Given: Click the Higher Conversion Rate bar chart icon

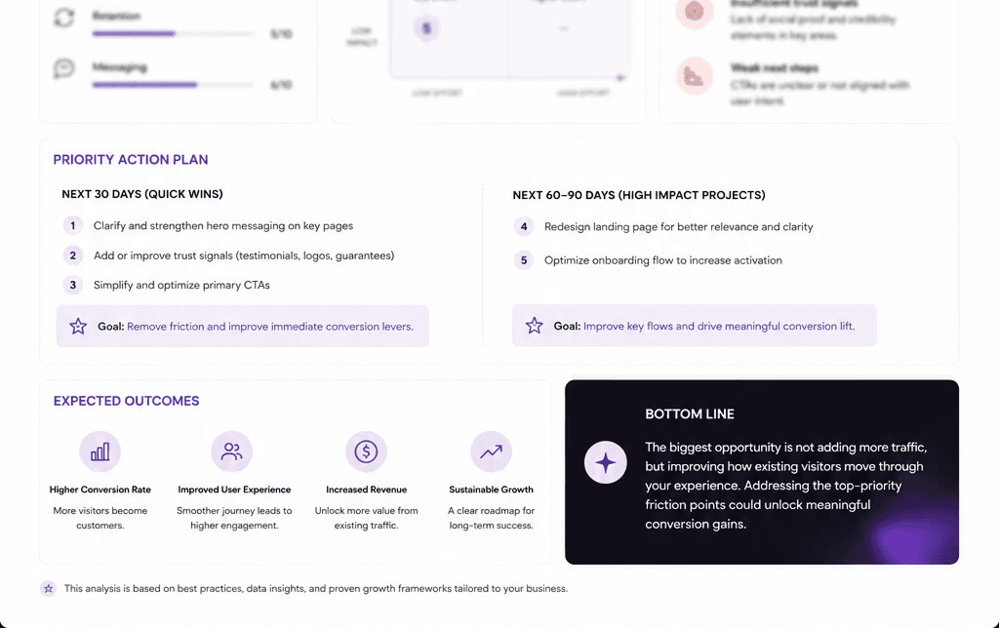Looking at the screenshot, I should (100, 451).
